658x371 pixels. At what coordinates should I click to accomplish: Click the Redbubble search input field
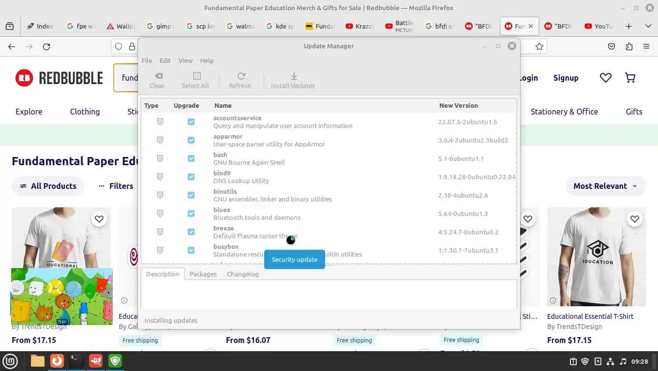tap(127, 78)
